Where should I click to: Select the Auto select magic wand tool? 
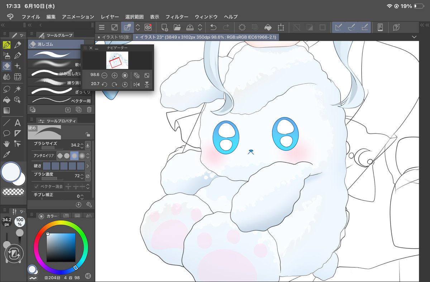click(17, 89)
